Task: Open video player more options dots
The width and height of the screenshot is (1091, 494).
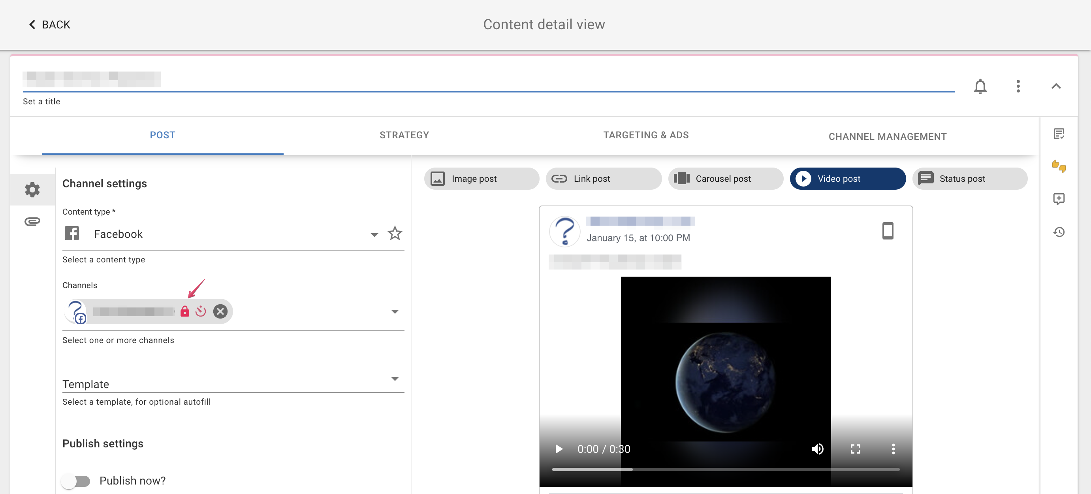Action: click(893, 449)
